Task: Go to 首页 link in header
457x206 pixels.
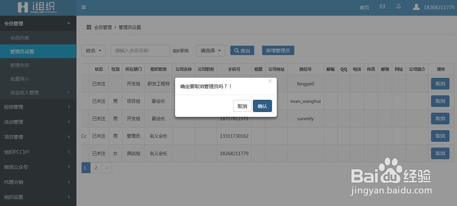Action: point(364,8)
